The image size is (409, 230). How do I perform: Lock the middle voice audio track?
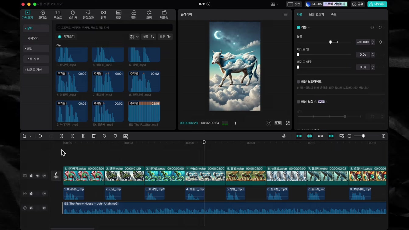click(31, 193)
